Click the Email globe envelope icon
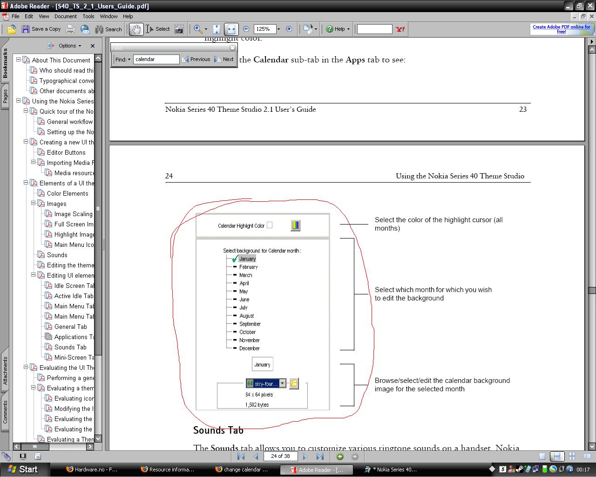596x477 pixels. pyautogui.click(x=85, y=29)
